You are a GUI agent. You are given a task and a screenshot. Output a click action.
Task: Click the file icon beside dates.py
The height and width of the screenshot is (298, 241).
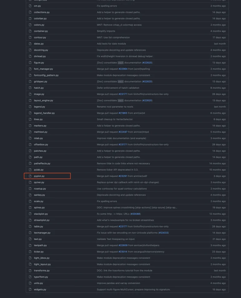click(30, 44)
